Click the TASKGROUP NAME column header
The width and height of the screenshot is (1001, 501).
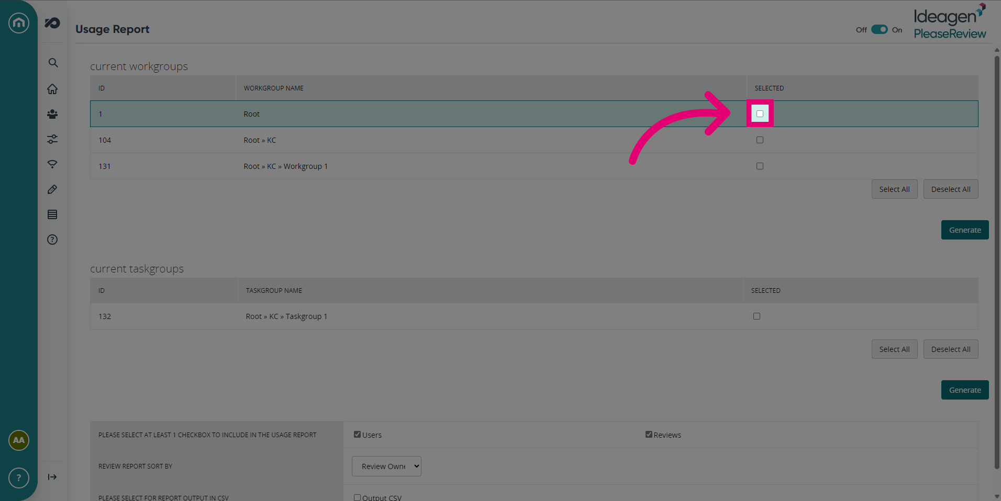pyautogui.click(x=274, y=291)
